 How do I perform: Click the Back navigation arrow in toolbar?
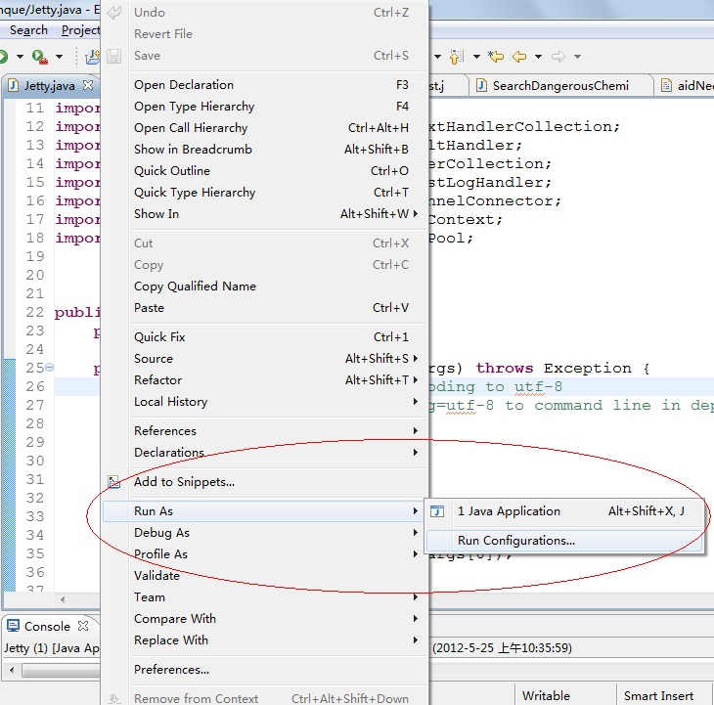pyautogui.click(x=519, y=57)
